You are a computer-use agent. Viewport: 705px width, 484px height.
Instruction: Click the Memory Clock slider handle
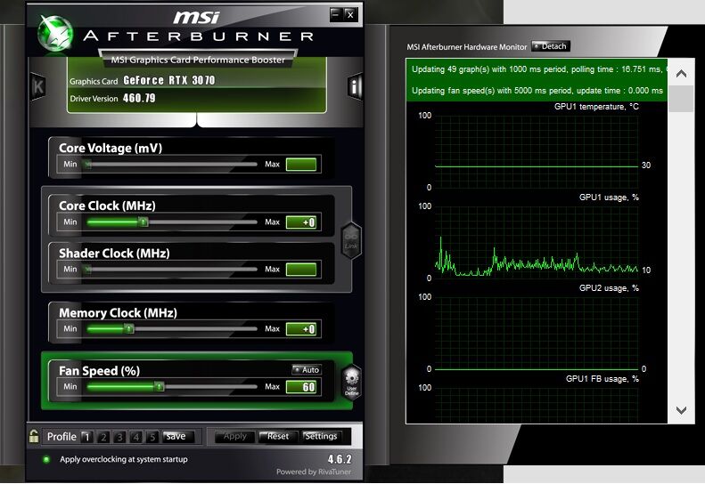(x=129, y=328)
